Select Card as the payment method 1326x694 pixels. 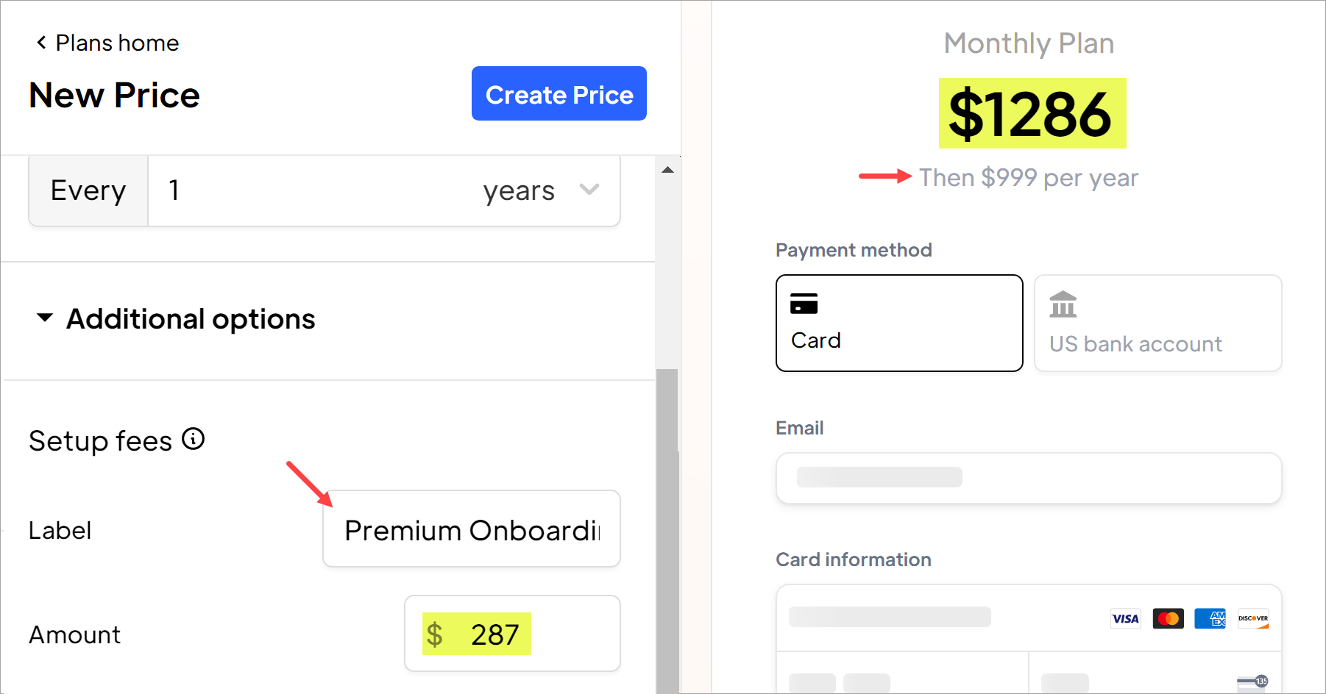[898, 323]
